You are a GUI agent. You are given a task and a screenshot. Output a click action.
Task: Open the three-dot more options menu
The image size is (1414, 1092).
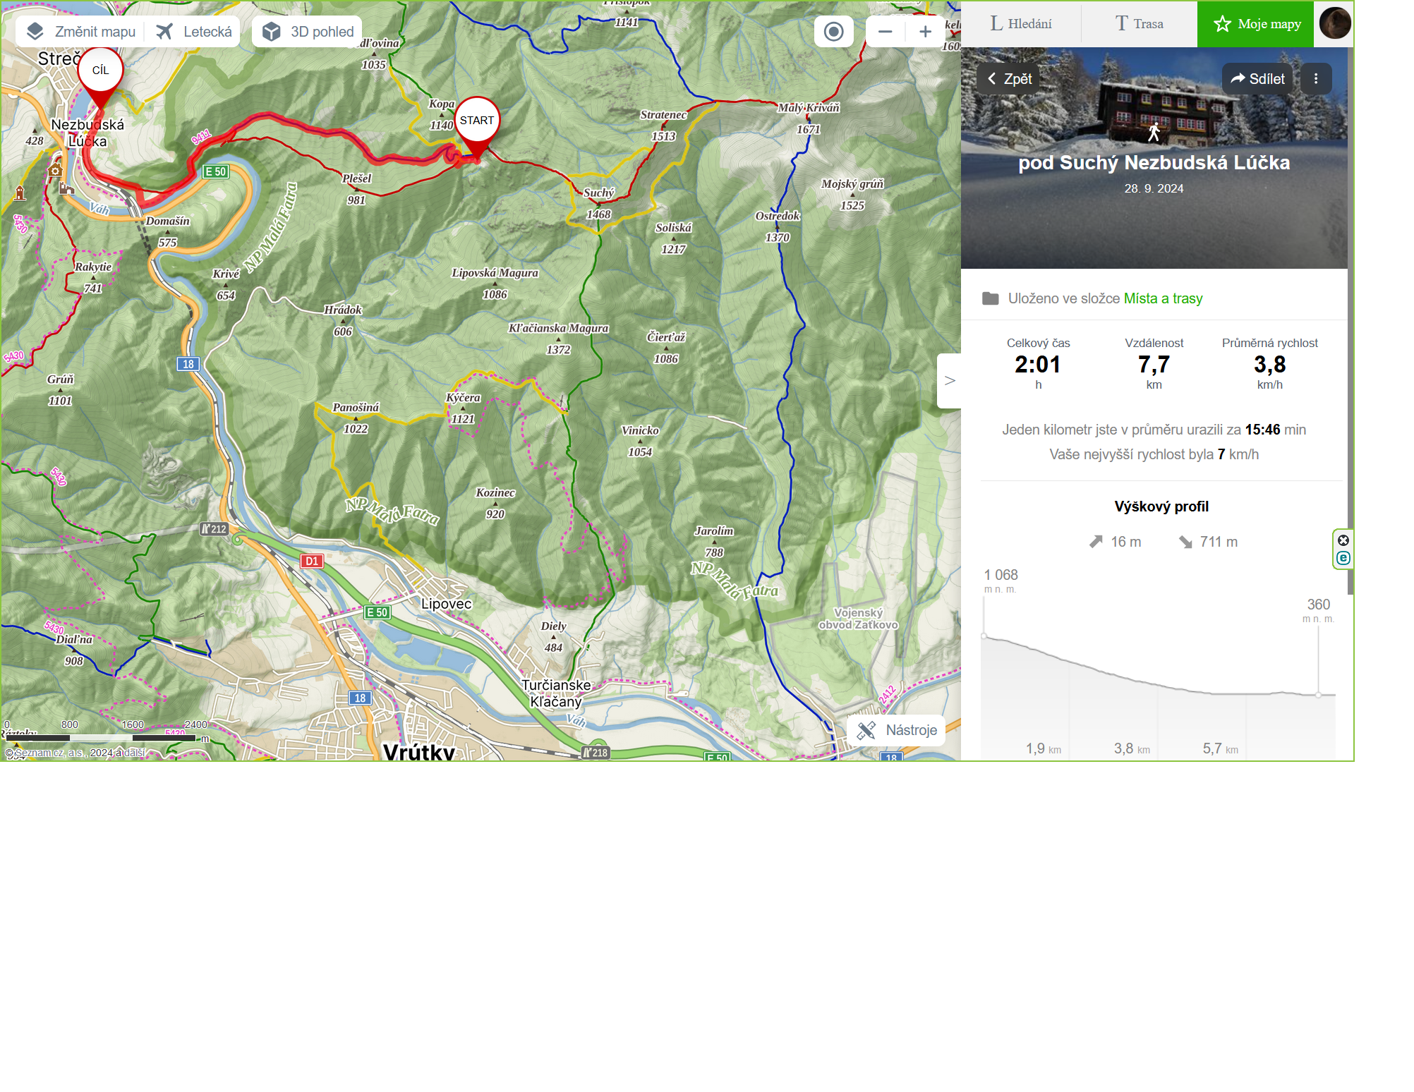[1315, 79]
